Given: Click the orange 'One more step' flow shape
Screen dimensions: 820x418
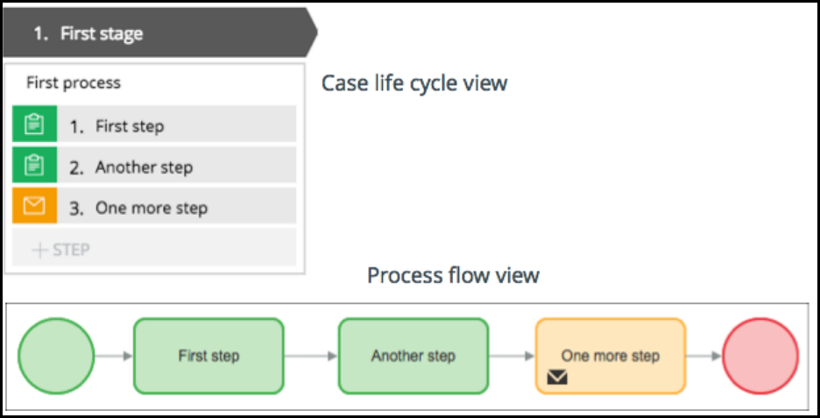Looking at the screenshot, I should pos(611,356).
